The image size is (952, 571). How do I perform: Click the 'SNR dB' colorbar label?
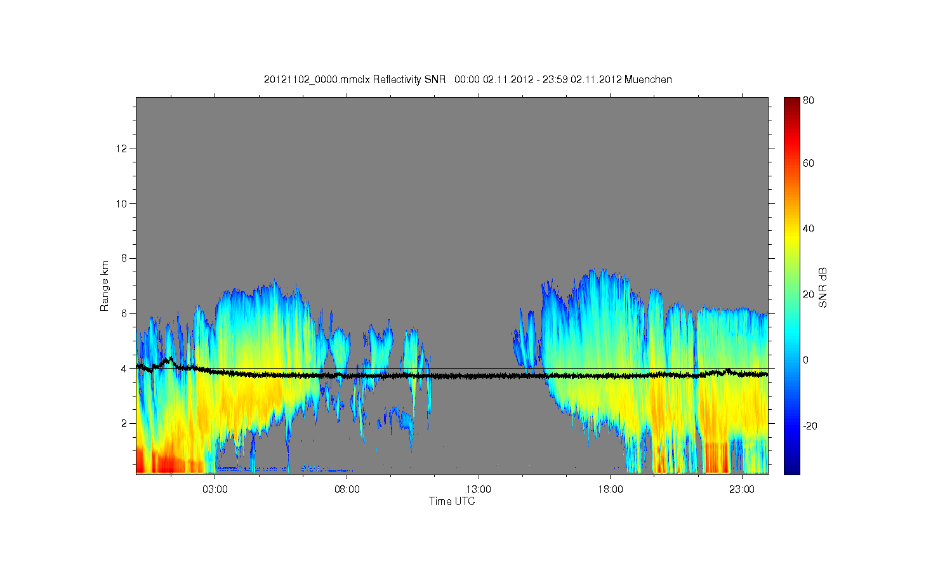tap(823, 287)
